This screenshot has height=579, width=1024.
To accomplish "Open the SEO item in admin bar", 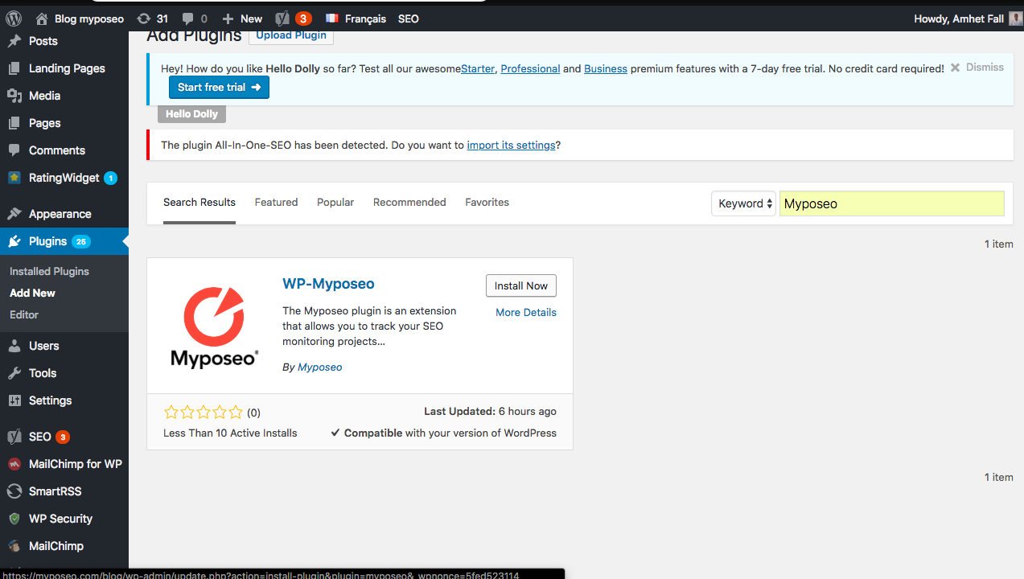I will pyautogui.click(x=409, y=18).
